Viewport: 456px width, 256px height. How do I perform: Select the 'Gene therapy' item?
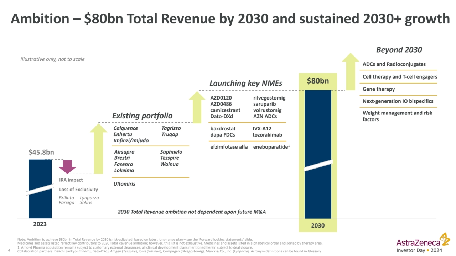379,89
